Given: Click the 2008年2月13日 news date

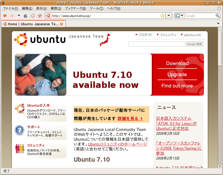Looking at the screenshot, I should point(168,158).
